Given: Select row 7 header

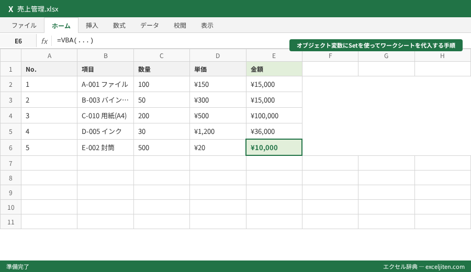Looking at the screenshot, I should coord(10,163).
